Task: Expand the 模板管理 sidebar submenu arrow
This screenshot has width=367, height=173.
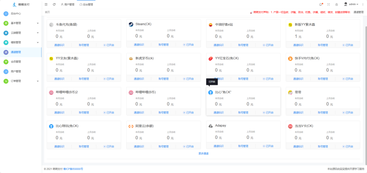Action: 38,43
